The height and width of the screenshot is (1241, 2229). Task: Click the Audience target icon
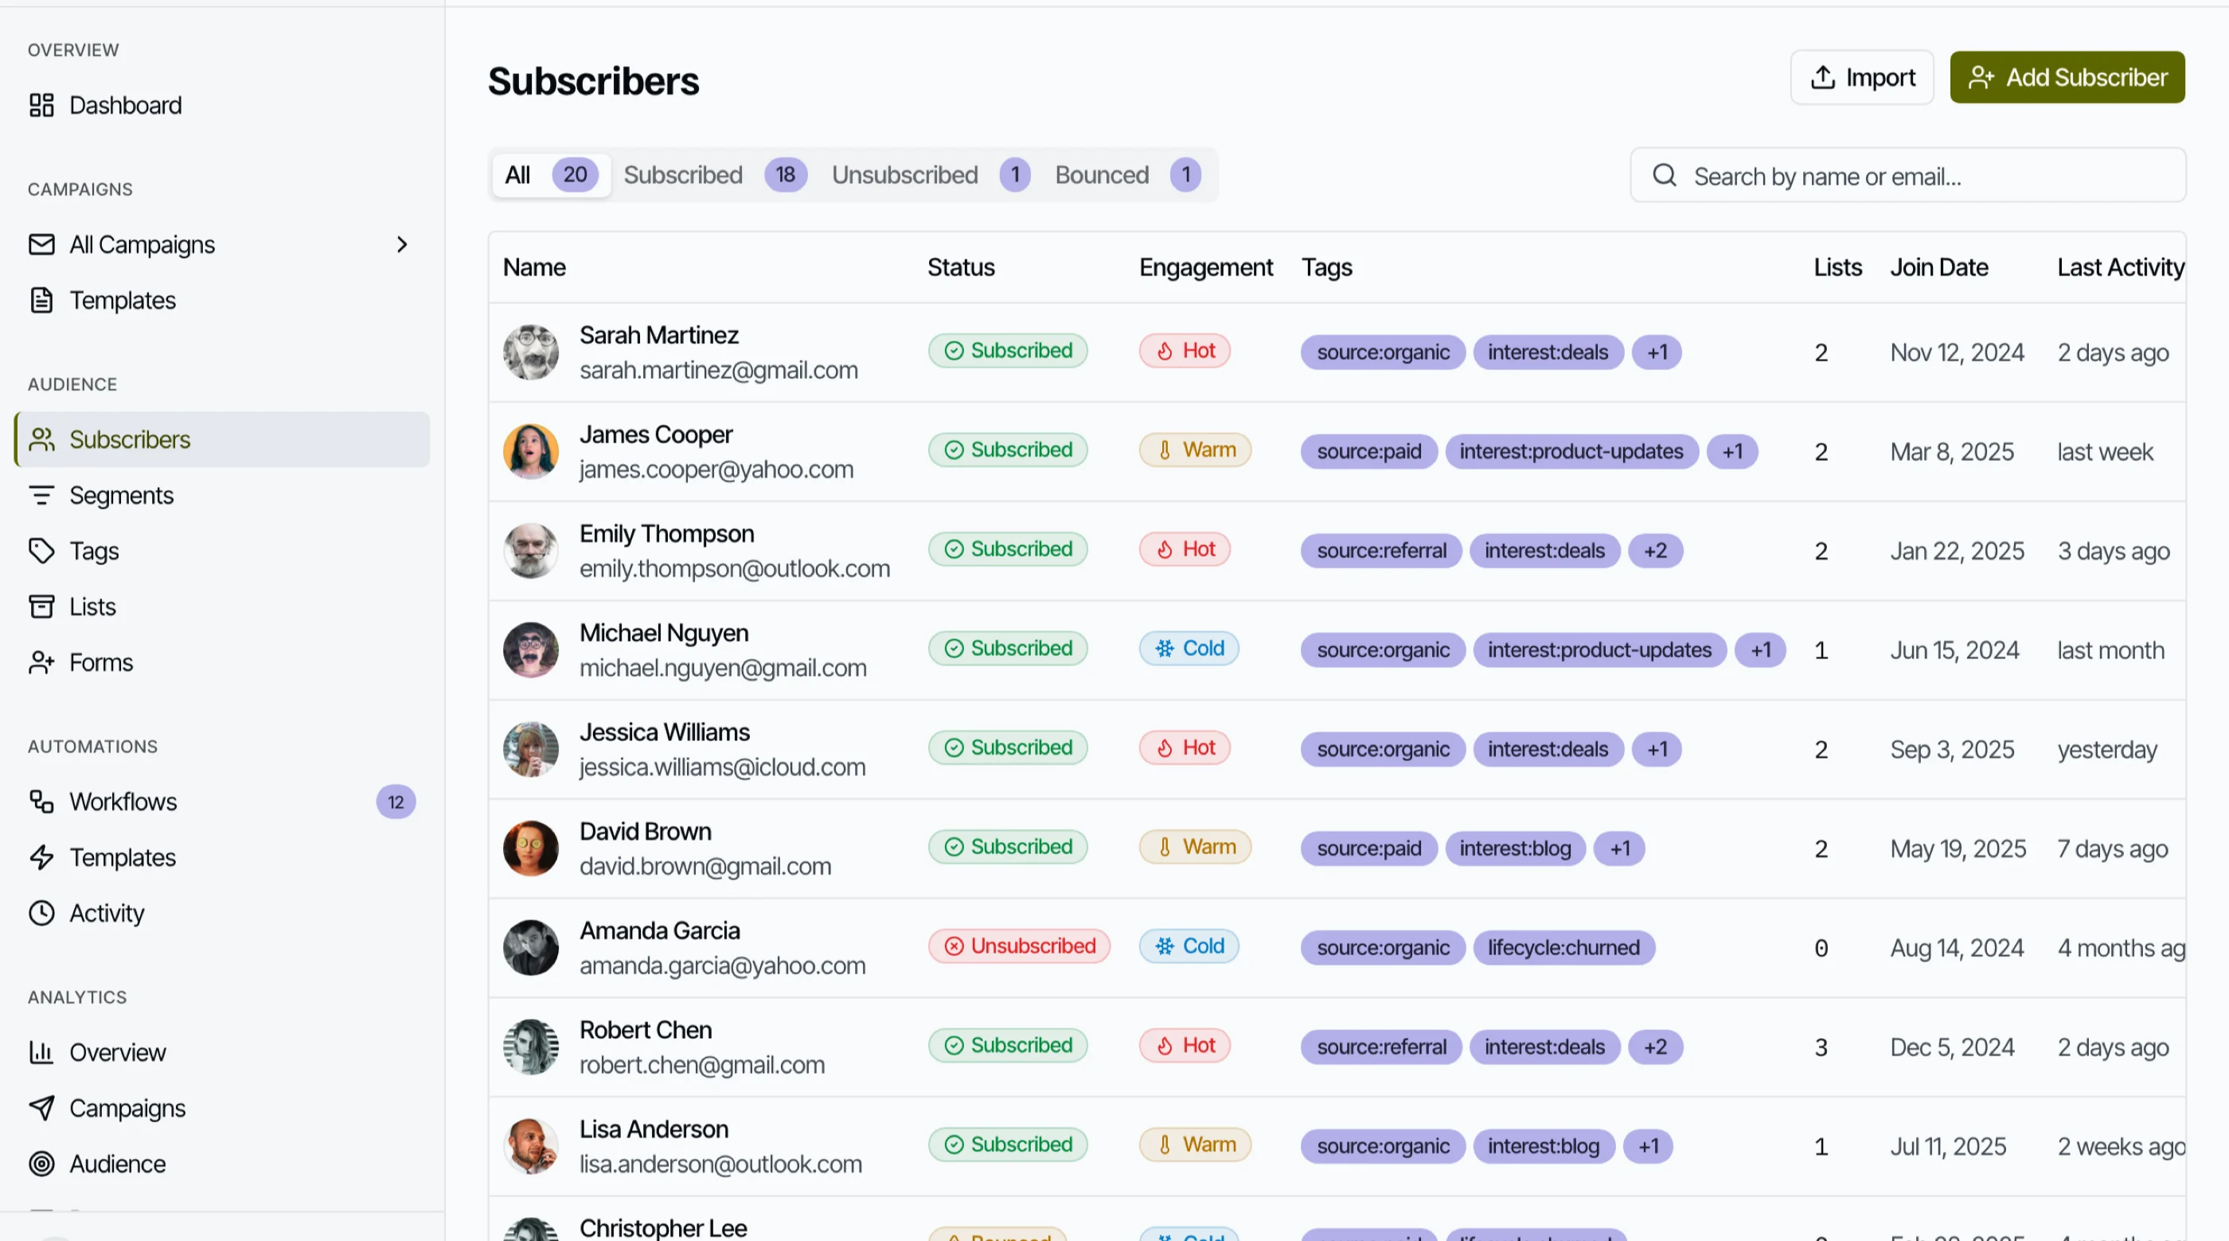click(x=41, y=1164)
